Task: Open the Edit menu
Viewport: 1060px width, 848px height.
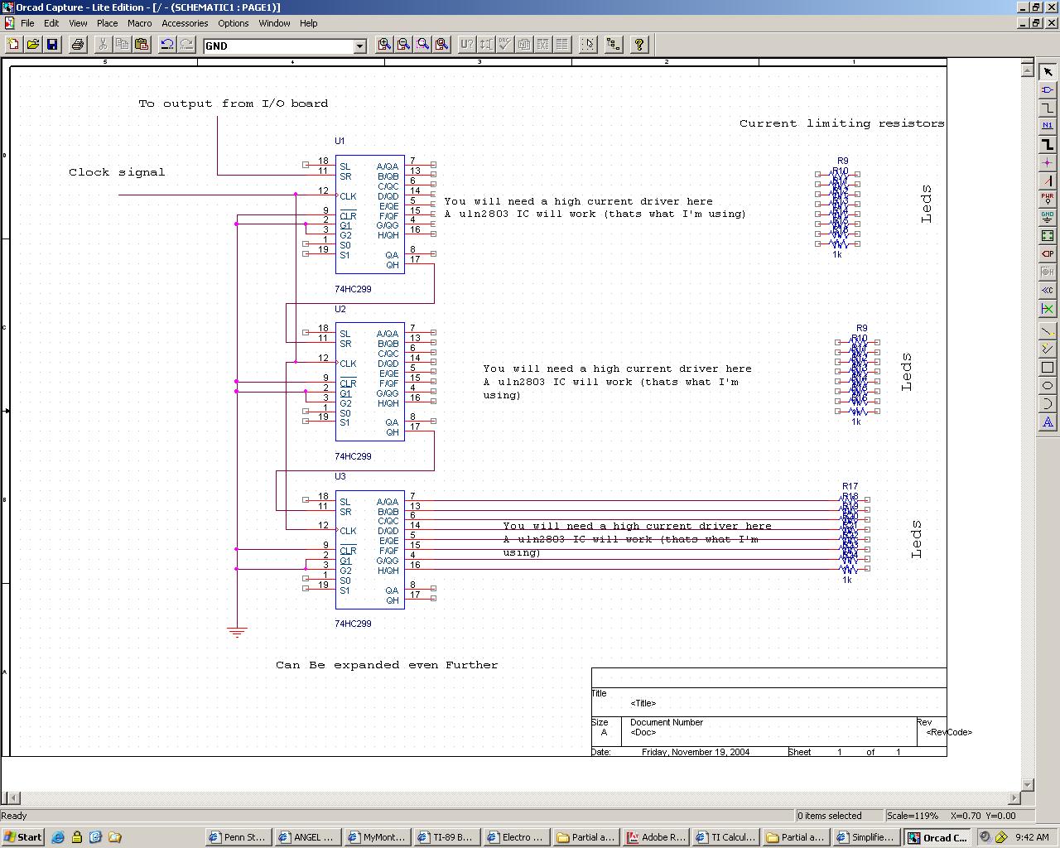Action: [51, 23]
